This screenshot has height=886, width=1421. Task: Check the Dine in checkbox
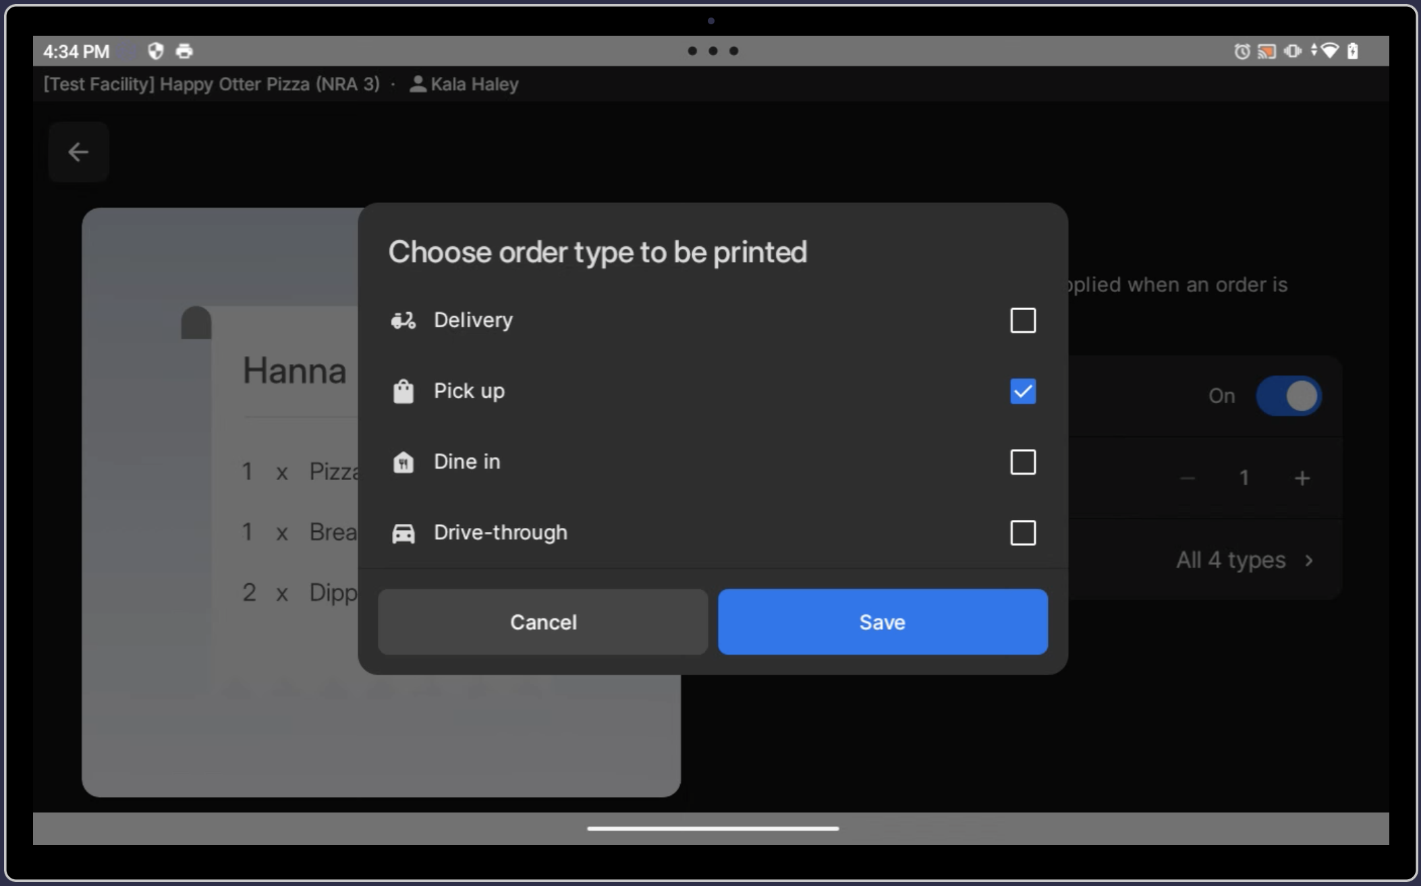pos(1022,462)
